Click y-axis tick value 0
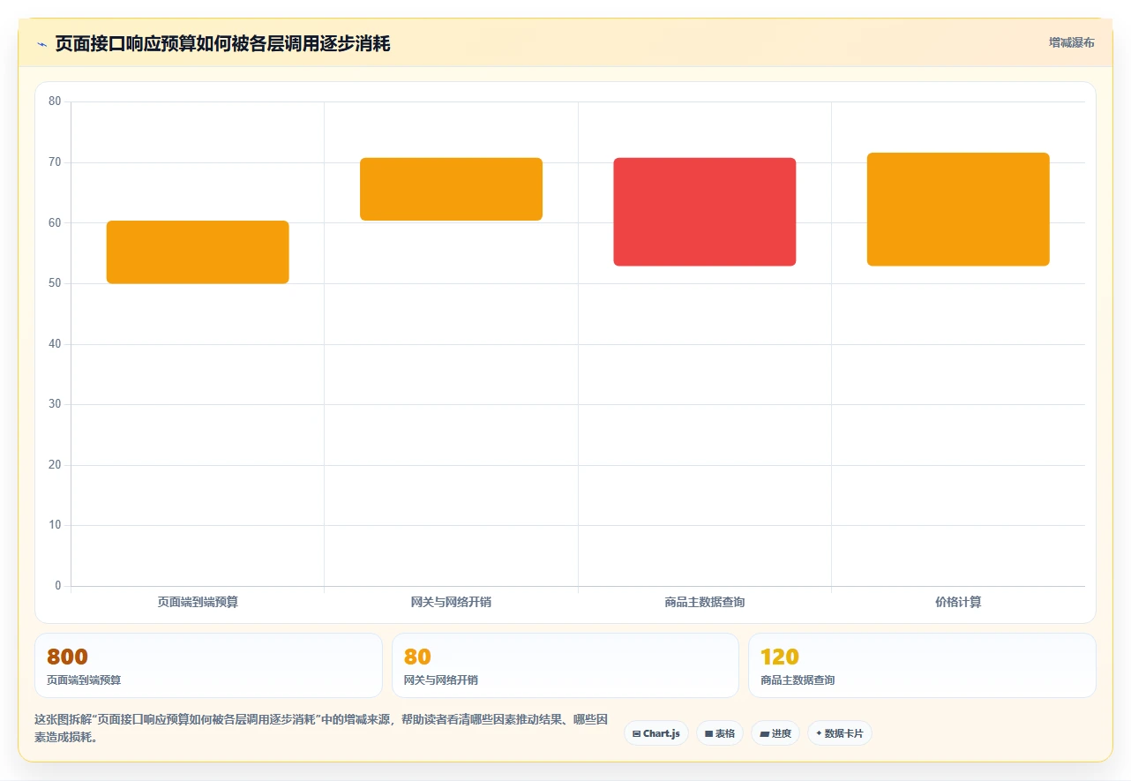This screenshot has width=1131, height=781. (x=58, y=586)
